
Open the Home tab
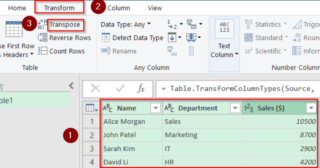17,8
